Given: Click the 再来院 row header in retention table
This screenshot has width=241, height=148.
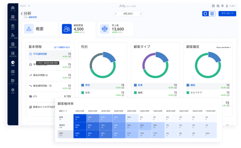Looking at the screenshot, I should 66,126.
